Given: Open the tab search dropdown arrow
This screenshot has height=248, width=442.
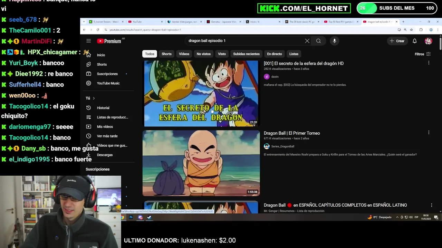Looking at the screenshot, I should [84, 22].
